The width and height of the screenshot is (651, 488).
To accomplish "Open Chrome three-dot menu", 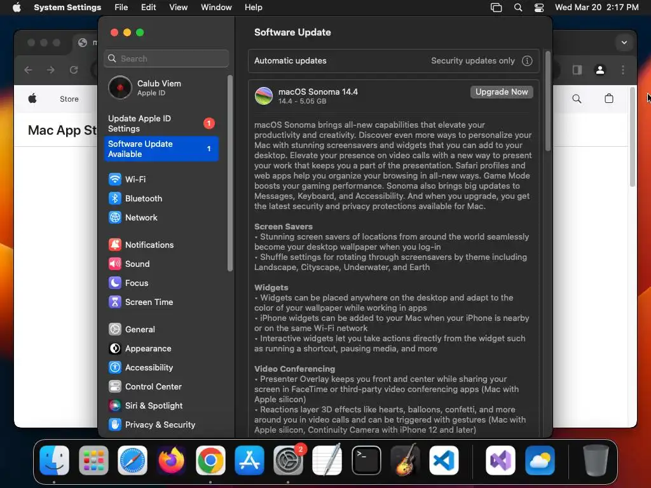I will [x=623, y=70].
